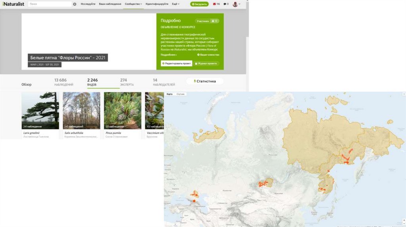406x227 pixels.
Task: Open the notifications speech bubble icon
Action: click(x=226, y=4)
